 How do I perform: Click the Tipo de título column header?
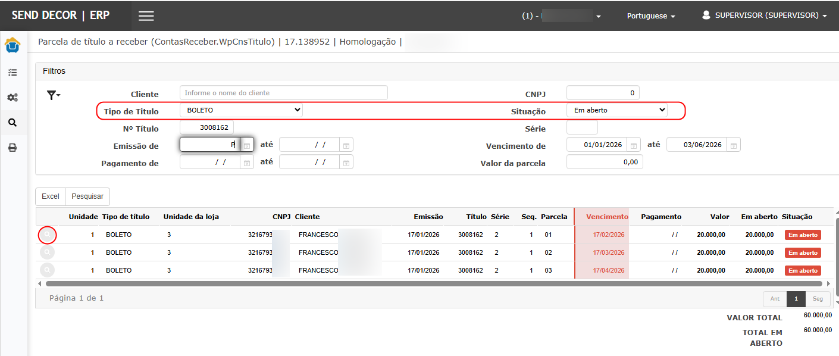pyautogui.click(x=126, y=217)
